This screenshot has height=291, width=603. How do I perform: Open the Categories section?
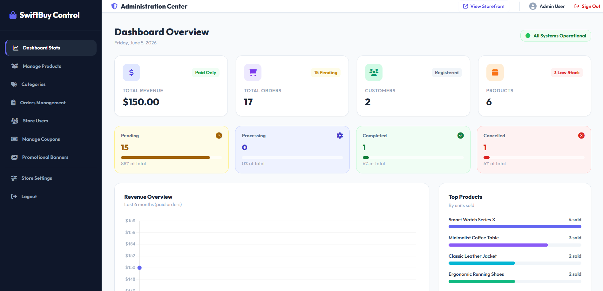(x=51, y=84)
